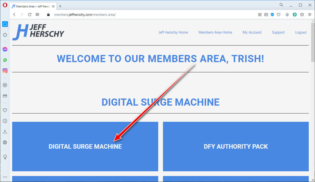Reload the members area page
315x182 pixels.
click(x=30, y=14)
